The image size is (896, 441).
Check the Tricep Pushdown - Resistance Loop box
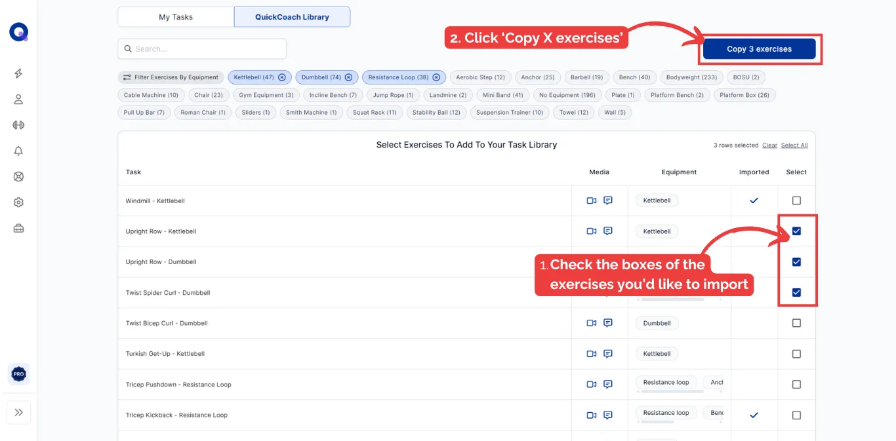pos(796,385)
